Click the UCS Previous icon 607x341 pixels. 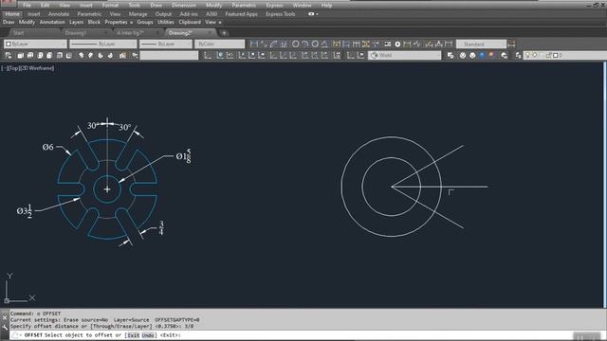point(230,55)
